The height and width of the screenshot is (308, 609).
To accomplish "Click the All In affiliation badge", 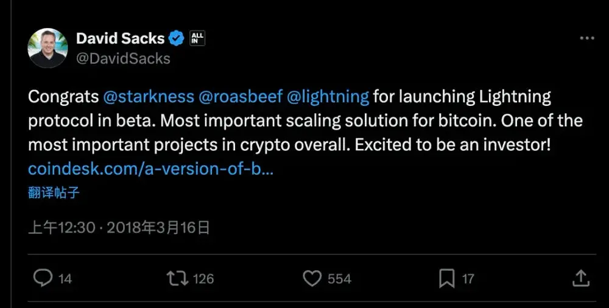I will click(197, 38).
